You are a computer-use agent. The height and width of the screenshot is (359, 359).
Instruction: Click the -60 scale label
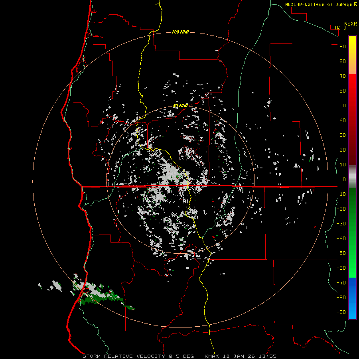[x=341, y=268]
